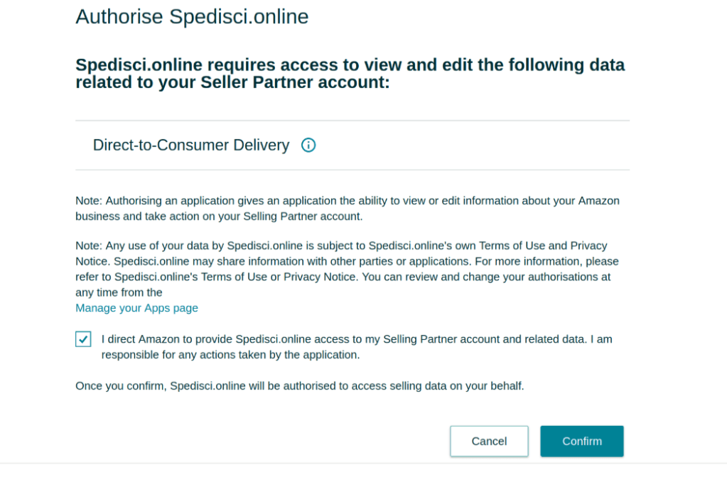Click the 'related to your Seller Partner account' line
Viewport: 727px width, 477px height.
[233, 82]
